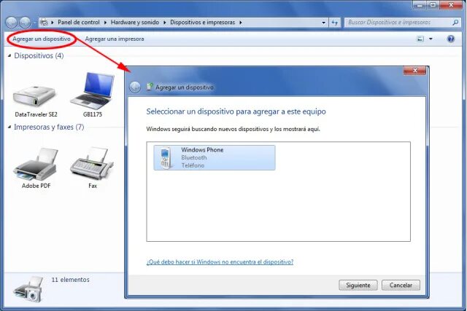Click the Impresoras y faxes (7) heading text
The height and width of the screenshot is (311, 467).
(49, 127)
